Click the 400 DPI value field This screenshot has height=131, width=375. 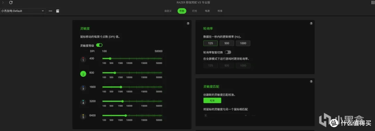pos(92,58)
